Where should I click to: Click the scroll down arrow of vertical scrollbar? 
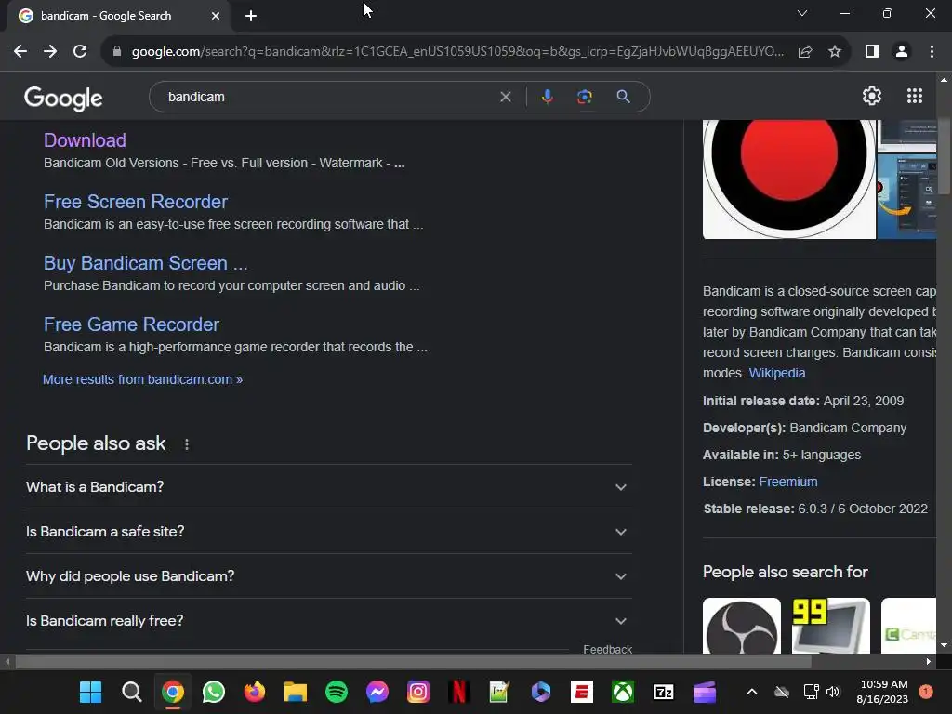(944, 645)
